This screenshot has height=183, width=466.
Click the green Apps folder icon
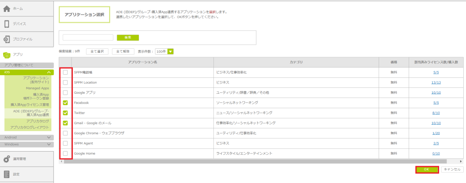point(6,55)
